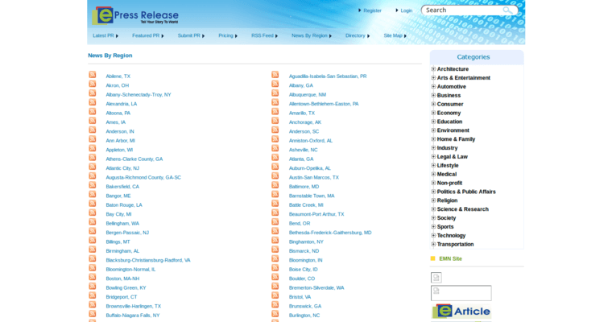The image size is (612, 322).
Task: Open the Buffalo-Niagara Falls, NY link
Action: click(x=133, y=316)
